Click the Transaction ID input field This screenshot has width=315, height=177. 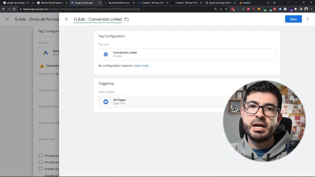point(48,129)
